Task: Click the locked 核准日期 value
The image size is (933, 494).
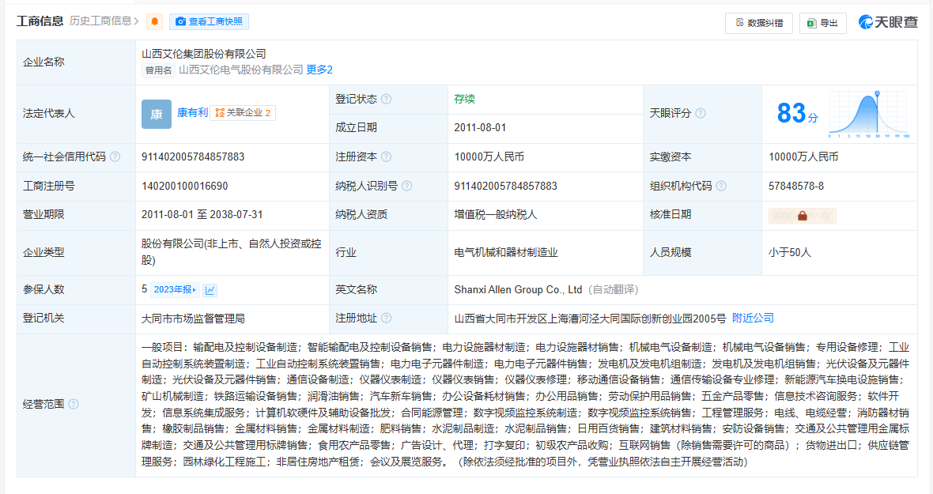Action: coord(802,216)
